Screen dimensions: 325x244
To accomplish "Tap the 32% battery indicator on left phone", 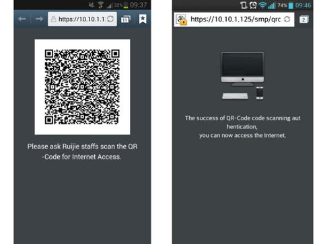I will (121, 5).
